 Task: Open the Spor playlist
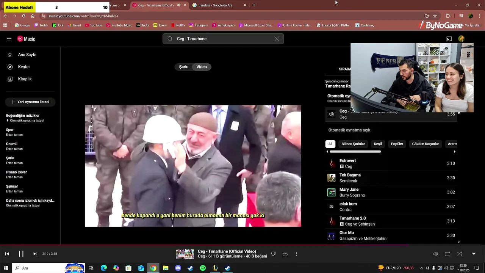(x=30, y=132)
